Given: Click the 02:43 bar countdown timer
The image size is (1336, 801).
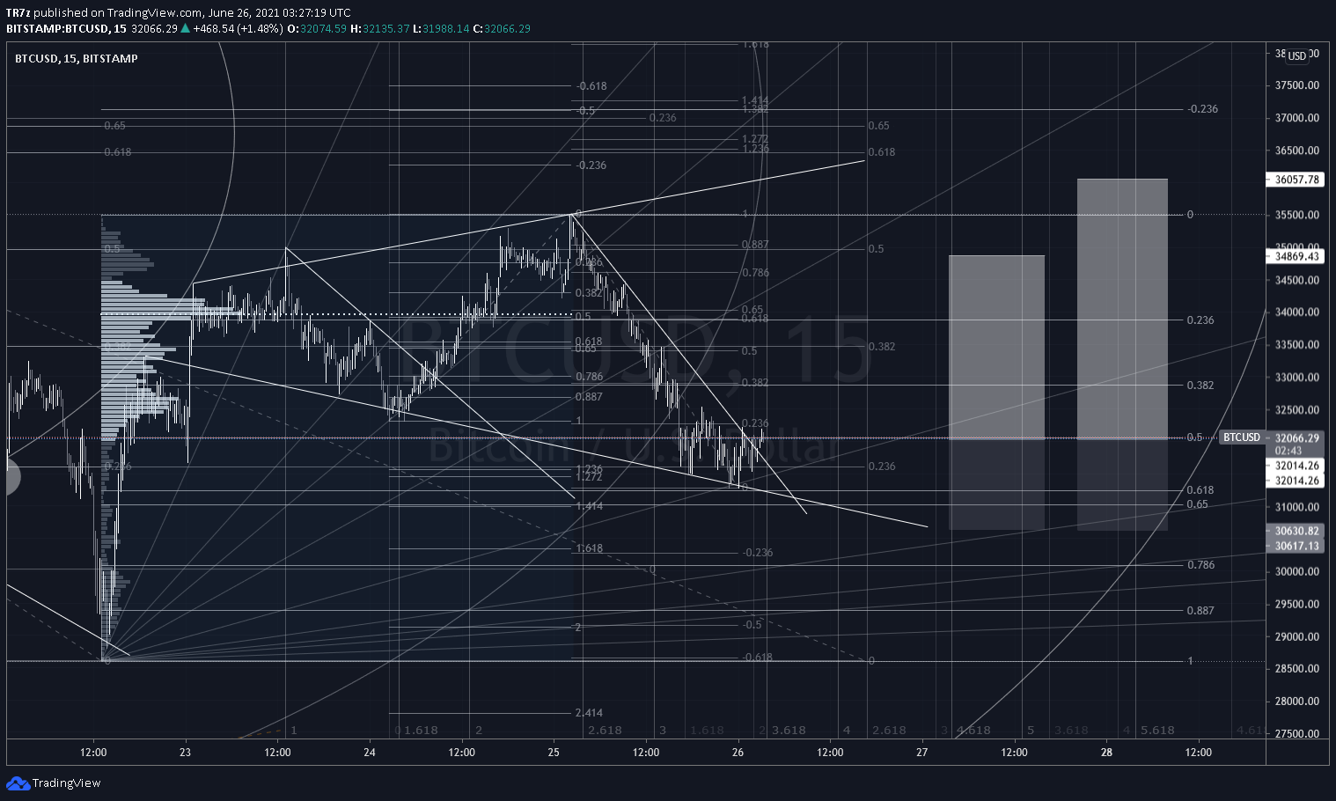Looking at the screenshot, I should point(1288,450).
